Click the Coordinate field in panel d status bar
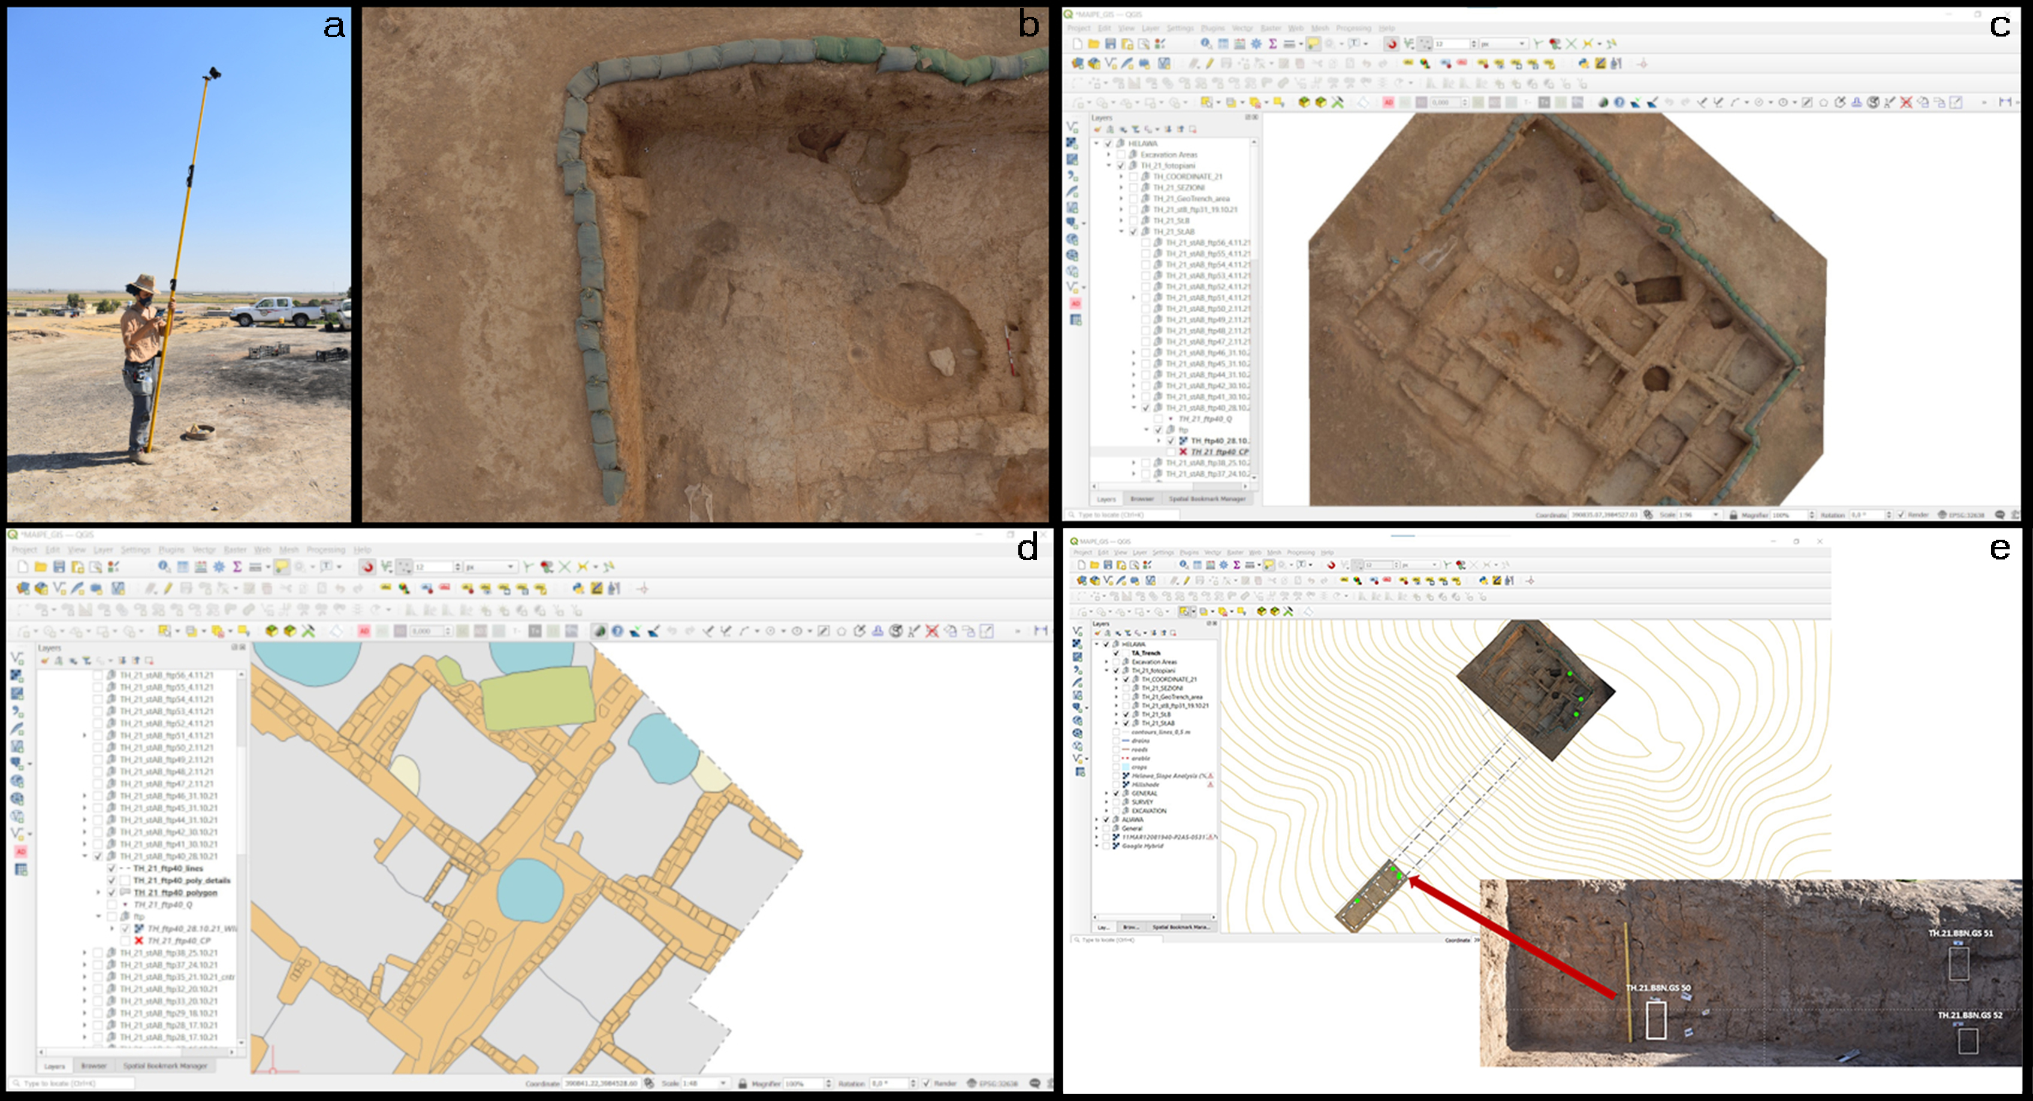This screenshot has height=1101, width=2033. (601, 1084)
